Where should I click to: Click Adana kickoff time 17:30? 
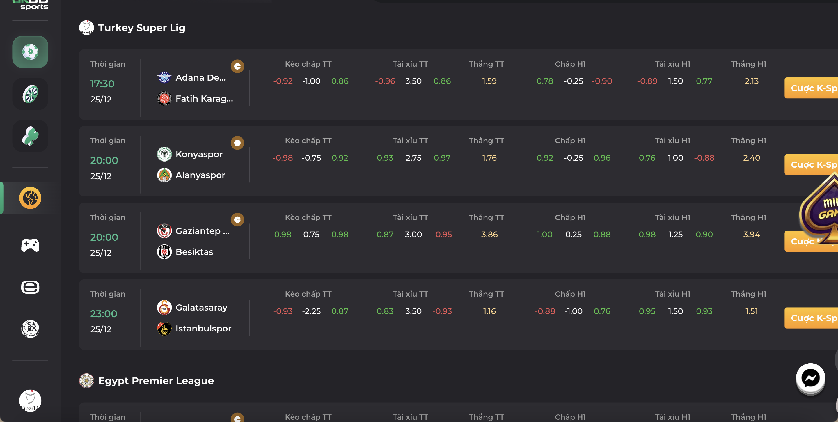tap(102, 84)
